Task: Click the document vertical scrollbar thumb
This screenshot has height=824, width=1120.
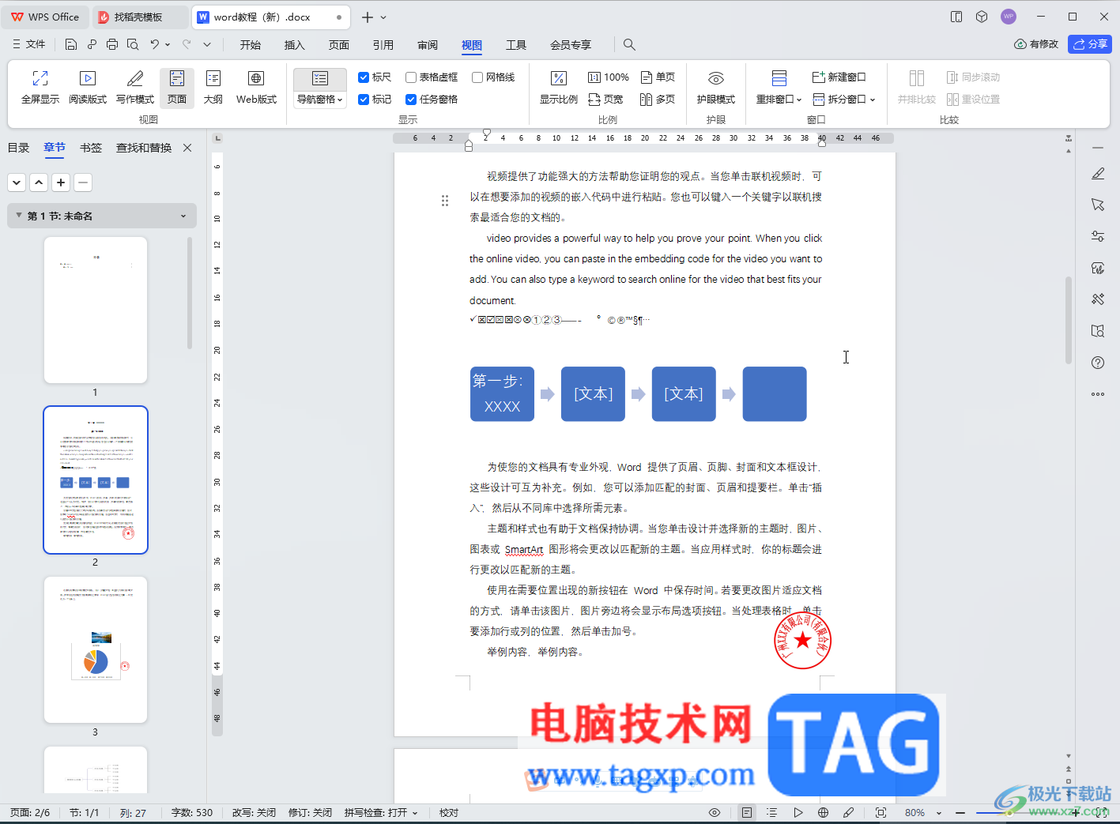Action: coord(1069,320)
